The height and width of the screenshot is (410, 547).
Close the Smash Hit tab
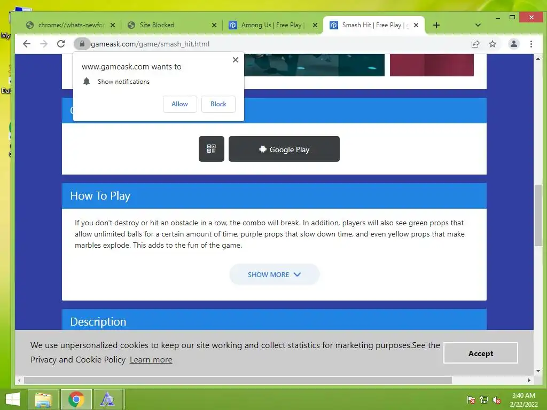tap(416, 25)
